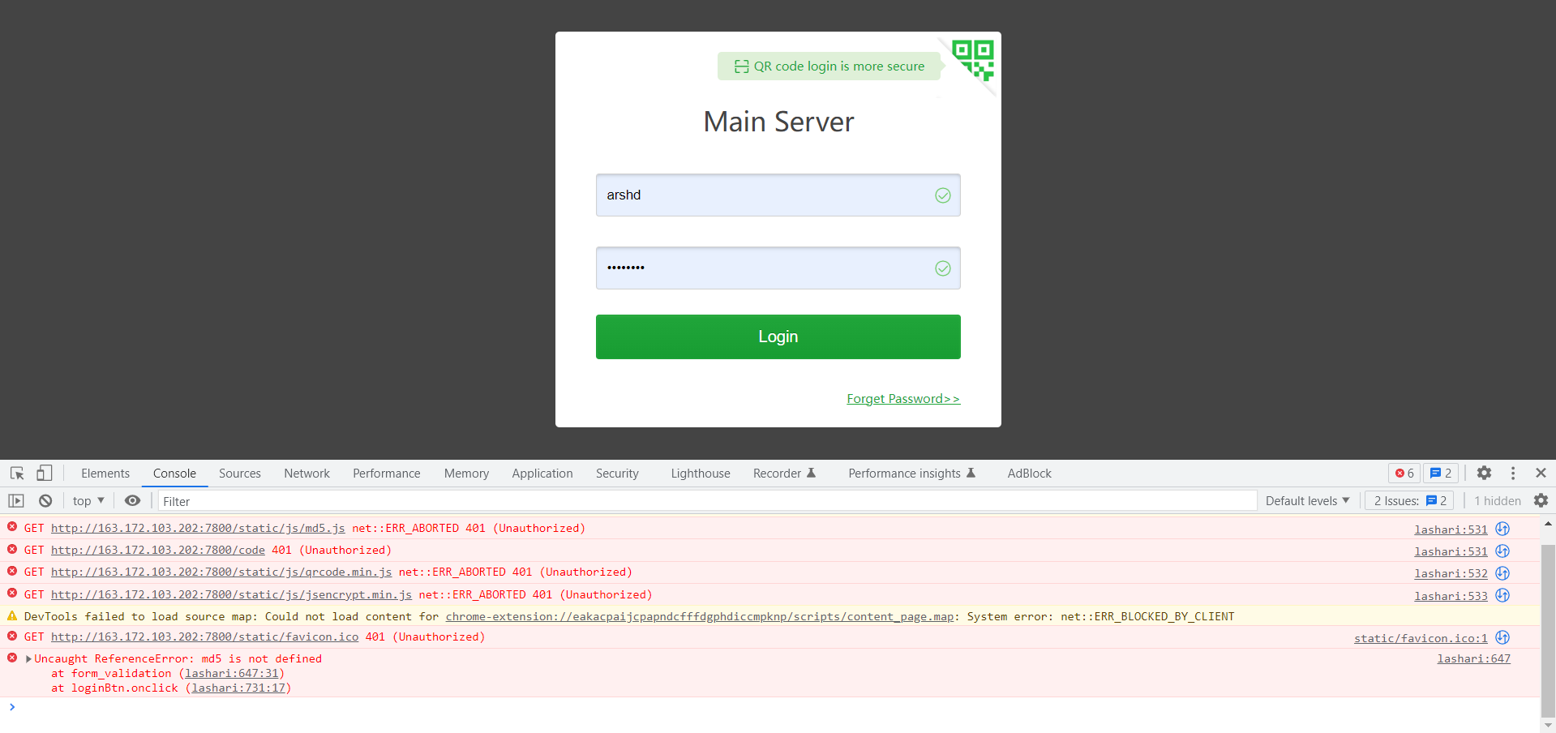Clear the console with the clear icon
This screenshot has height=733, width=1556.
45,501
